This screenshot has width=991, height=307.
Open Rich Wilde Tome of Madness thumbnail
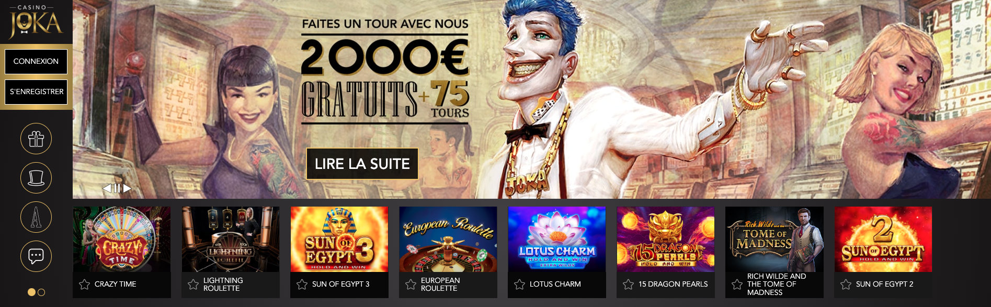[774, 239]
